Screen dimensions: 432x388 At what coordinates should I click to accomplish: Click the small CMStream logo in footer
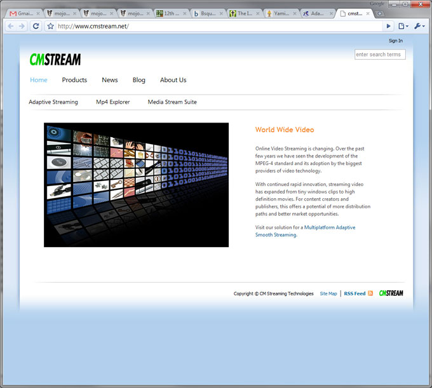(391, 293)
